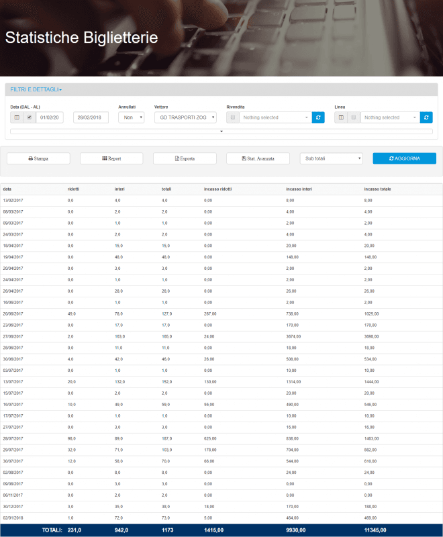443x537 pixels.
Task: Select the date cell 16/07/2017
Action: pos(13,405)
